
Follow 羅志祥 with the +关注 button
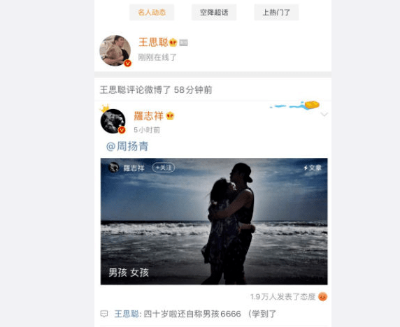pyautogui.click(x=164, y=168)
